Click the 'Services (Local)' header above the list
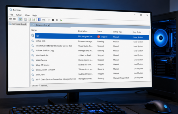 (x=43, y=25)
